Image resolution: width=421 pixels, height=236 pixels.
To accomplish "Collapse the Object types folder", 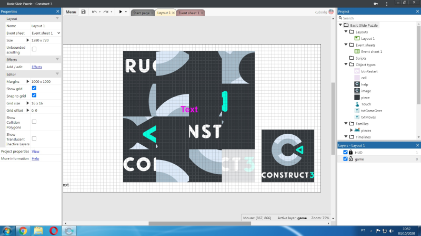I will pos(346,64).
